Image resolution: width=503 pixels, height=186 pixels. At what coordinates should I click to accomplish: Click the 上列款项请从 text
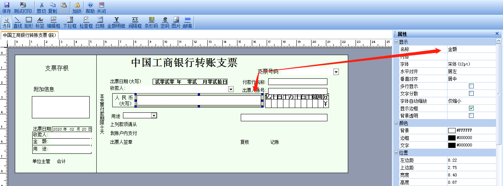point(124,125)
